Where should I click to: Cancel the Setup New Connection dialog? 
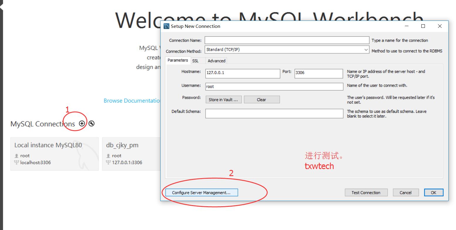click(405, 192)
